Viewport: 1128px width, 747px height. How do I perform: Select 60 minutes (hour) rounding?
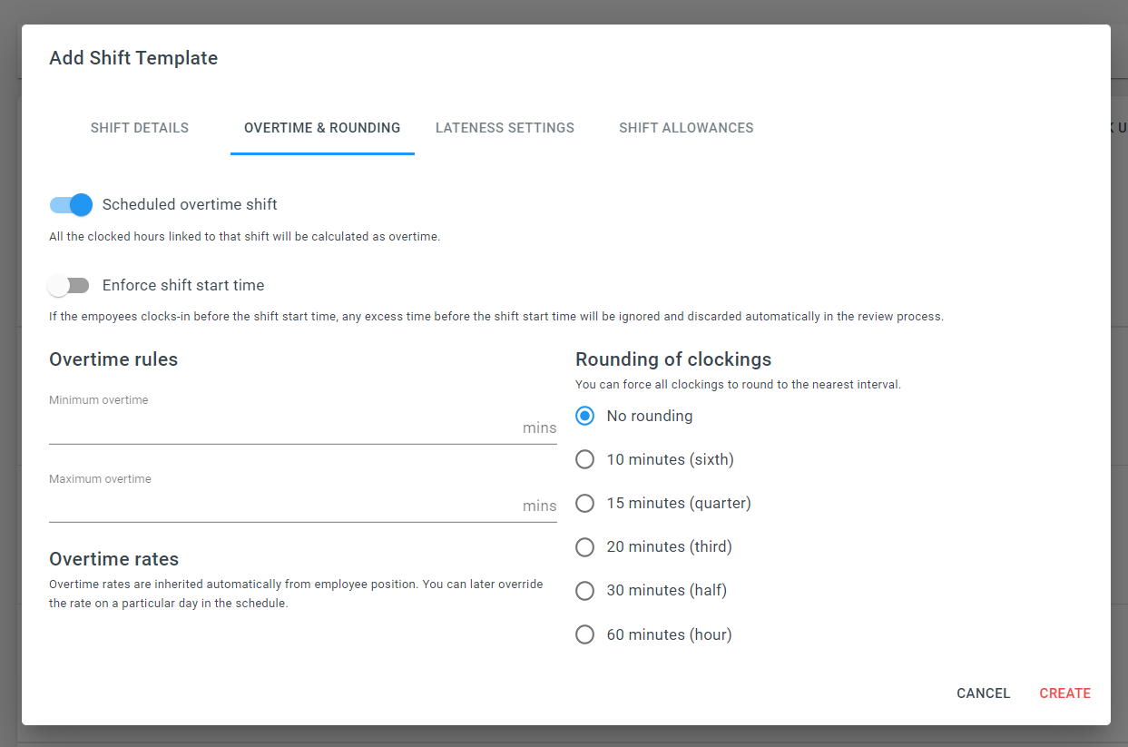click(x=585, y=634)
